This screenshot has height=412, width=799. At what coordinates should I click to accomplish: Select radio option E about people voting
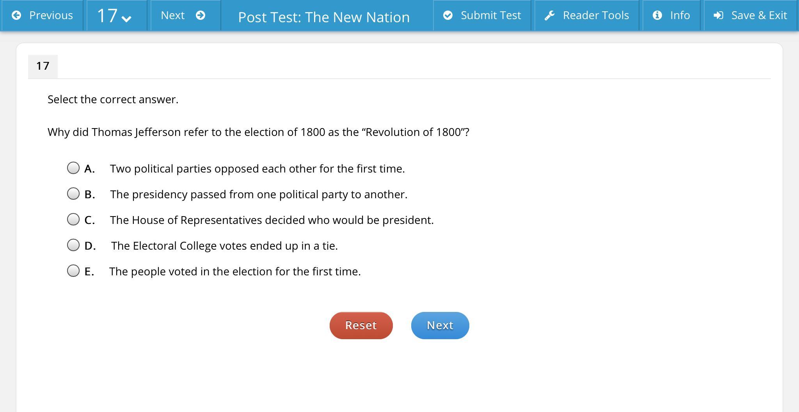coord(73,271)
